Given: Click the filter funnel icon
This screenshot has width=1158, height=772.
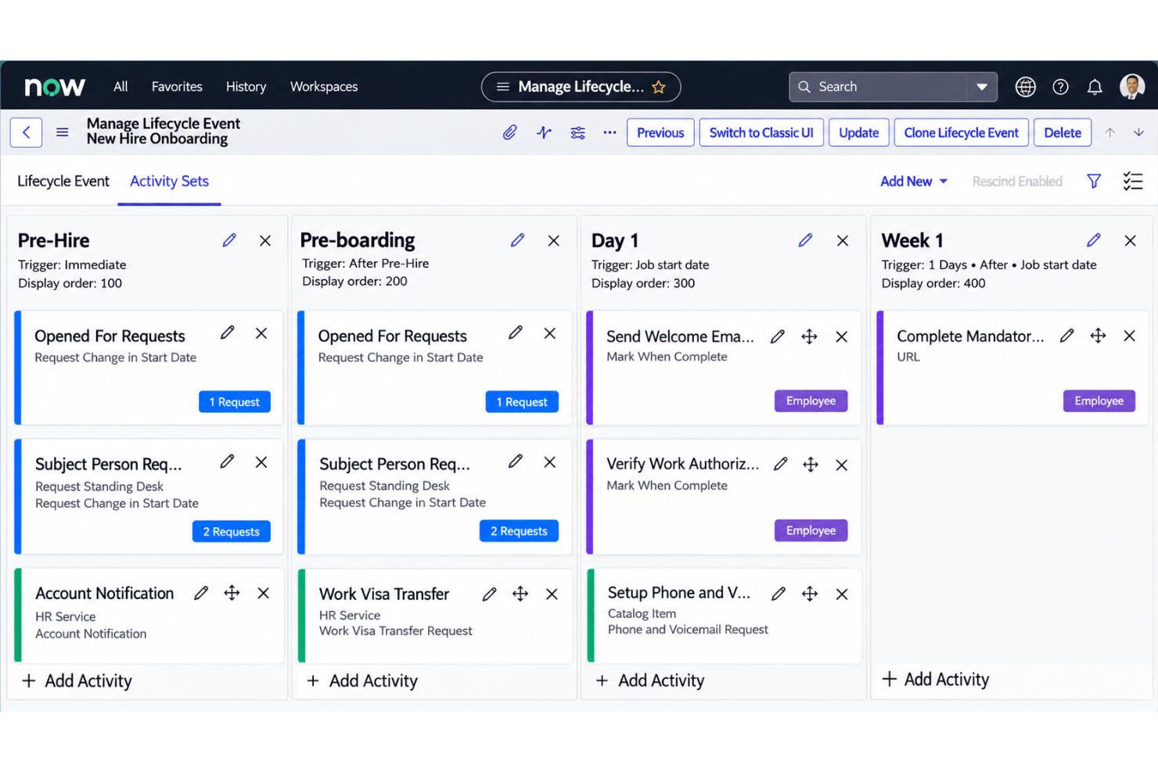Looking at the screenshot, I should (1094, 181).
